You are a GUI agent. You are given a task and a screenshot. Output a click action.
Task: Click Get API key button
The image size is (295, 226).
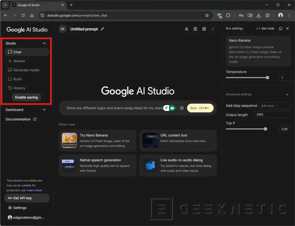[27, 198]
